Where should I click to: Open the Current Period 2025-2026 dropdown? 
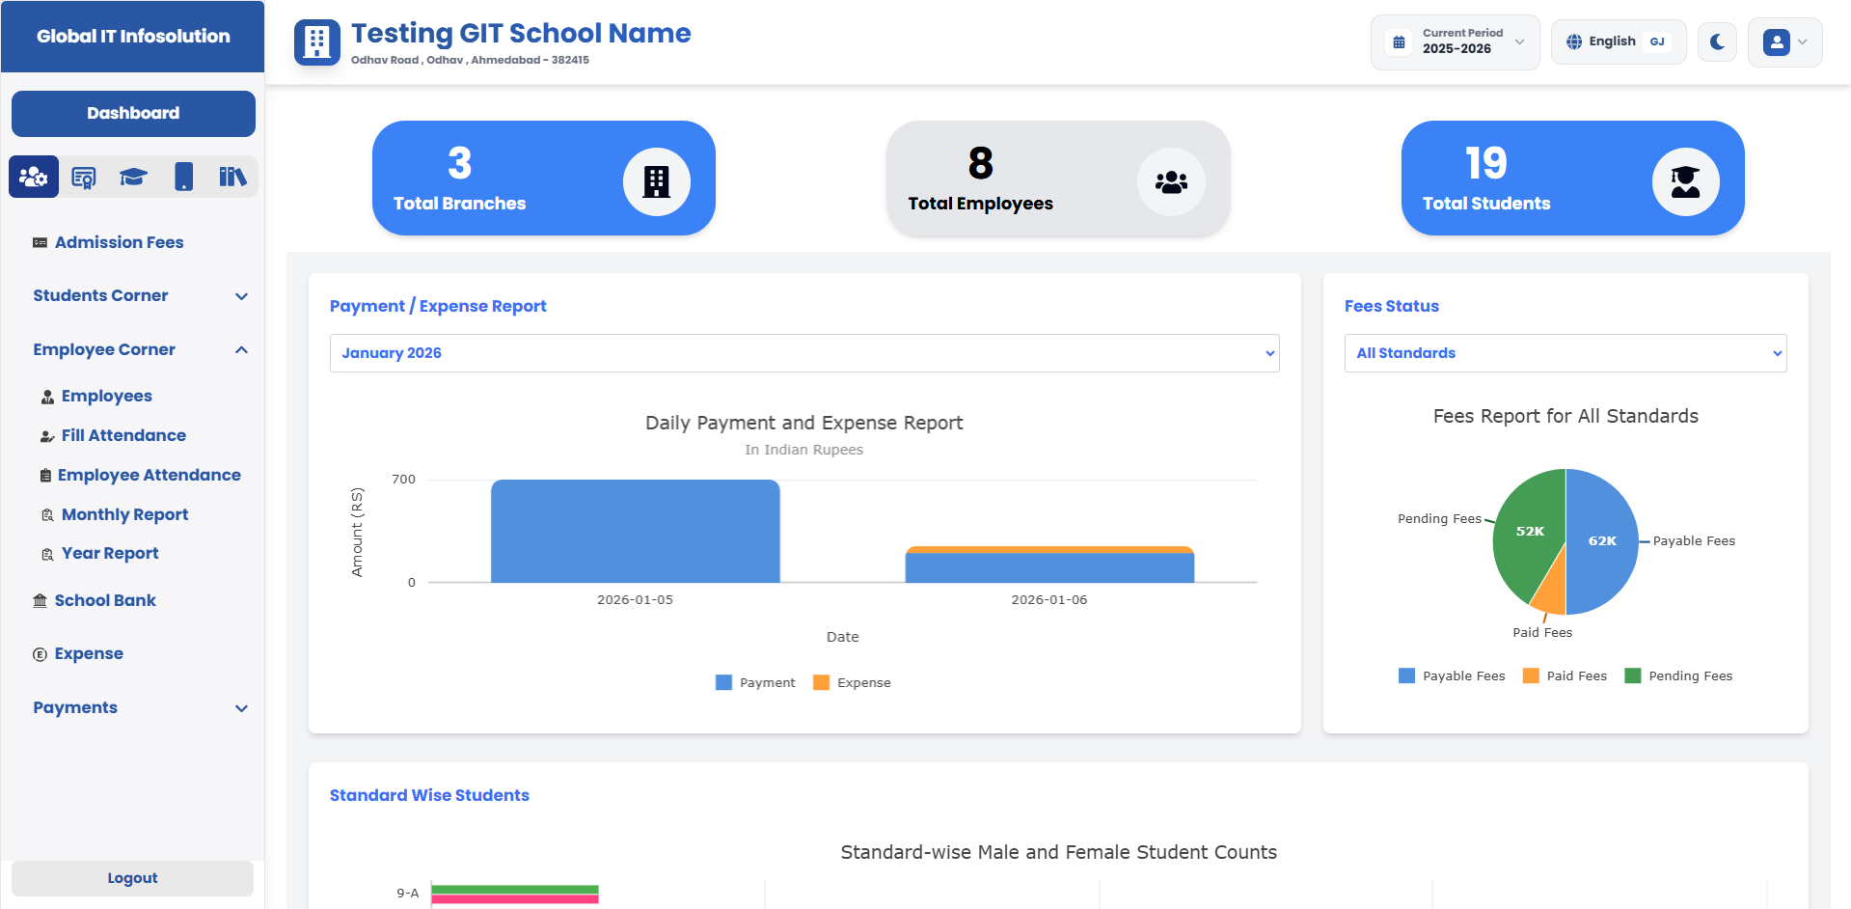tap(1455, 41)
